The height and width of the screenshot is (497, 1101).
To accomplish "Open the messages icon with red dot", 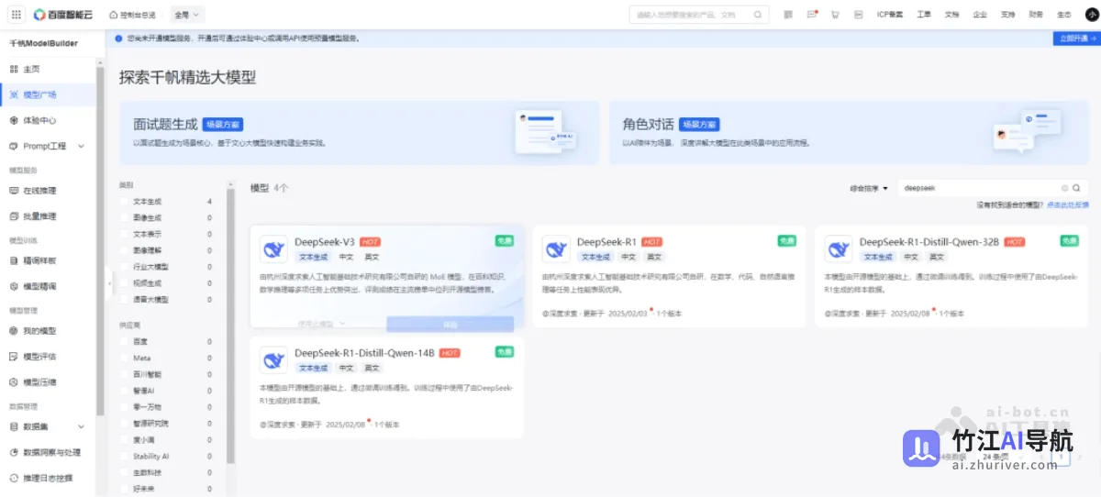I will pyautogui.click(x=812, y=15).
